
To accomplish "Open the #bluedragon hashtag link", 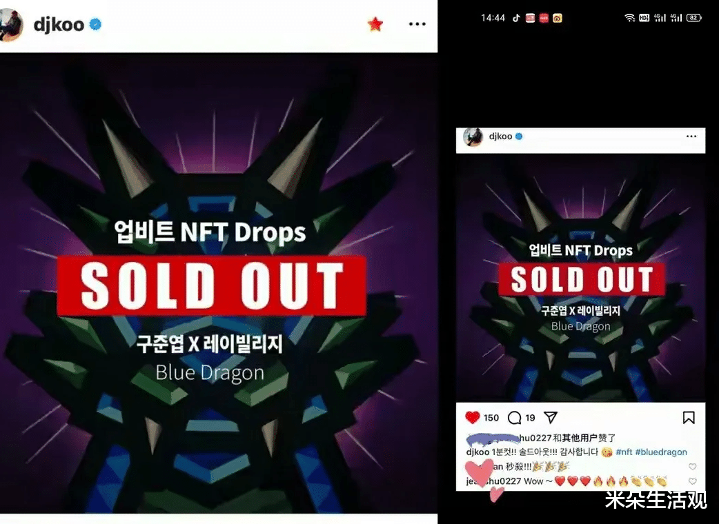I will coord(661,452).
